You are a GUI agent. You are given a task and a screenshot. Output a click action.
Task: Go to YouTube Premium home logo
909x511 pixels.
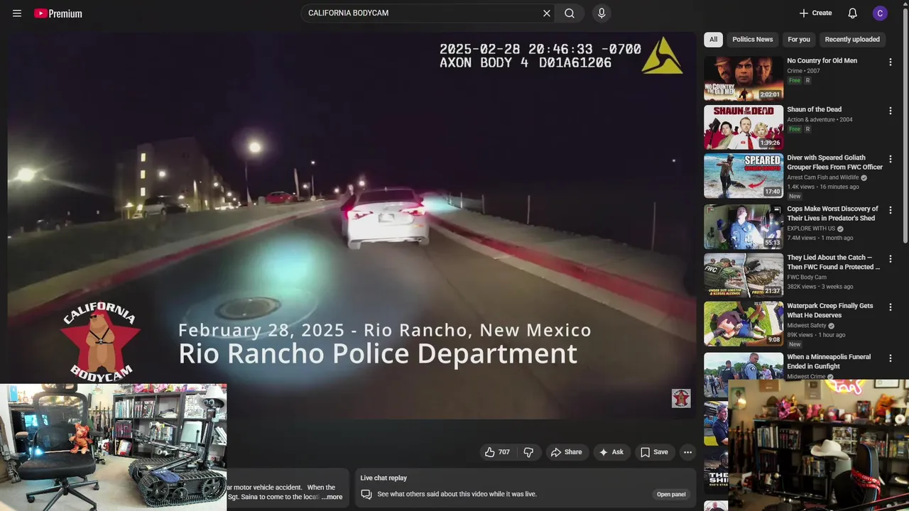click(x=58, y=13)
